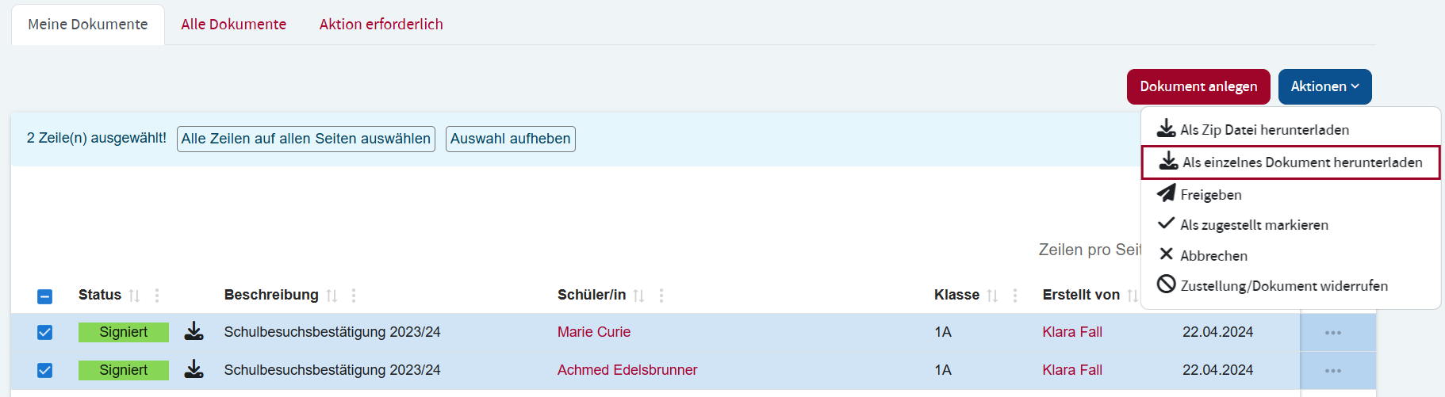Open the Schüler/in column options menu
The image size is (1445, 397).
click(661, 296)
